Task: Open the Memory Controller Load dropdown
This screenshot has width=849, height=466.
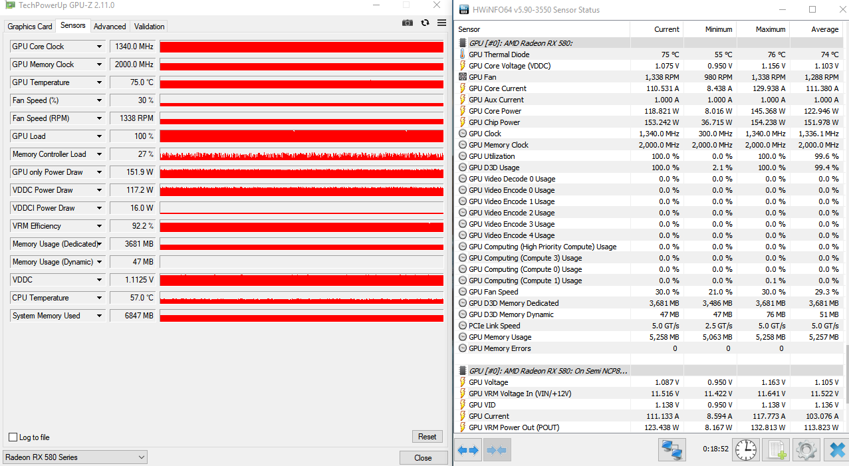Action: [x=100, y=154]
